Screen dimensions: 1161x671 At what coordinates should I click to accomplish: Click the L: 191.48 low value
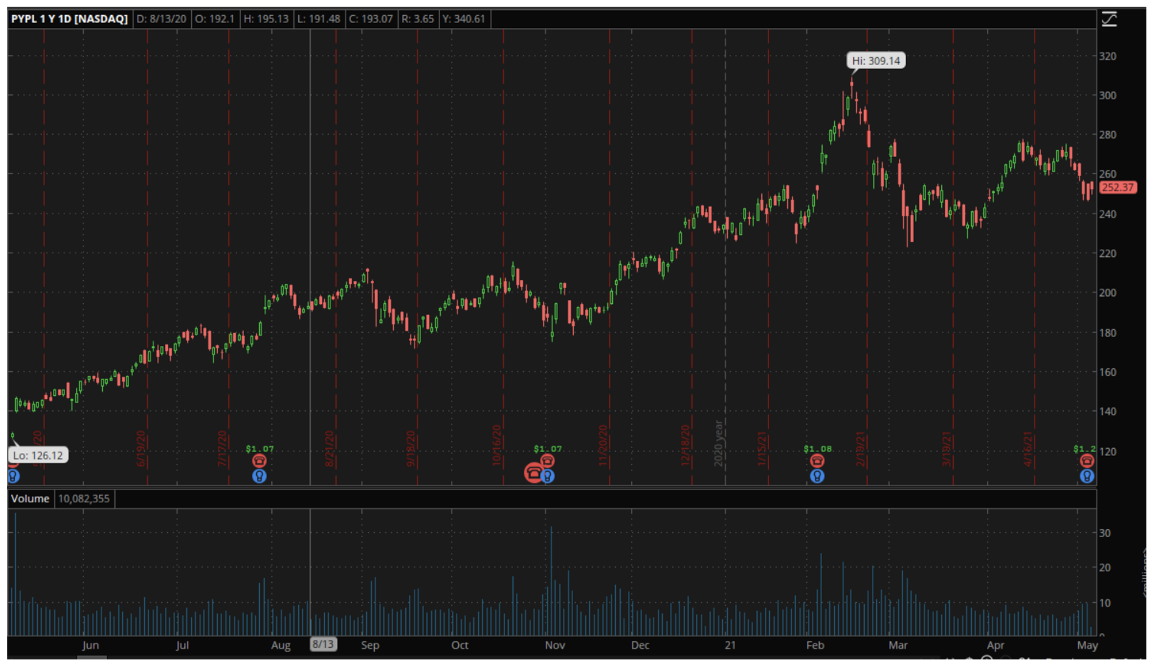[x=318, y=19]
